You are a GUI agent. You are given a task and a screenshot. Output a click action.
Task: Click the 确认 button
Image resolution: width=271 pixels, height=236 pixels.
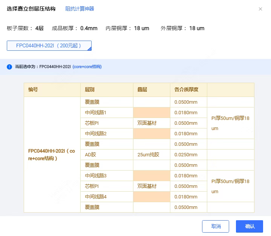[x=249, y=226]
